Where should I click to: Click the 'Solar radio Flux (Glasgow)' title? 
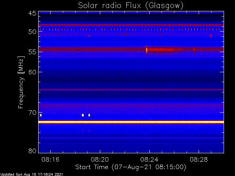(131, 6)
